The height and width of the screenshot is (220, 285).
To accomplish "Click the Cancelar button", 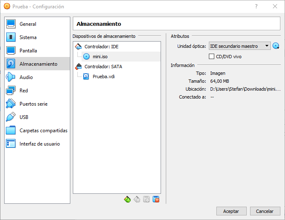I will (x=265, y=211).
